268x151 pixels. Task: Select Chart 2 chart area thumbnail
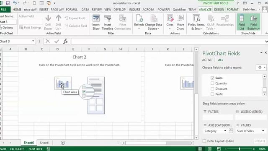[63, 83]
